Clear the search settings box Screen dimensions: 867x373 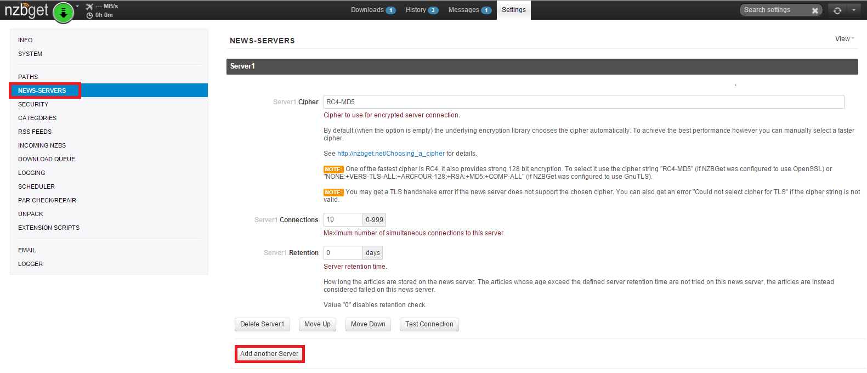pyautogui.click(x=815, y=10)
